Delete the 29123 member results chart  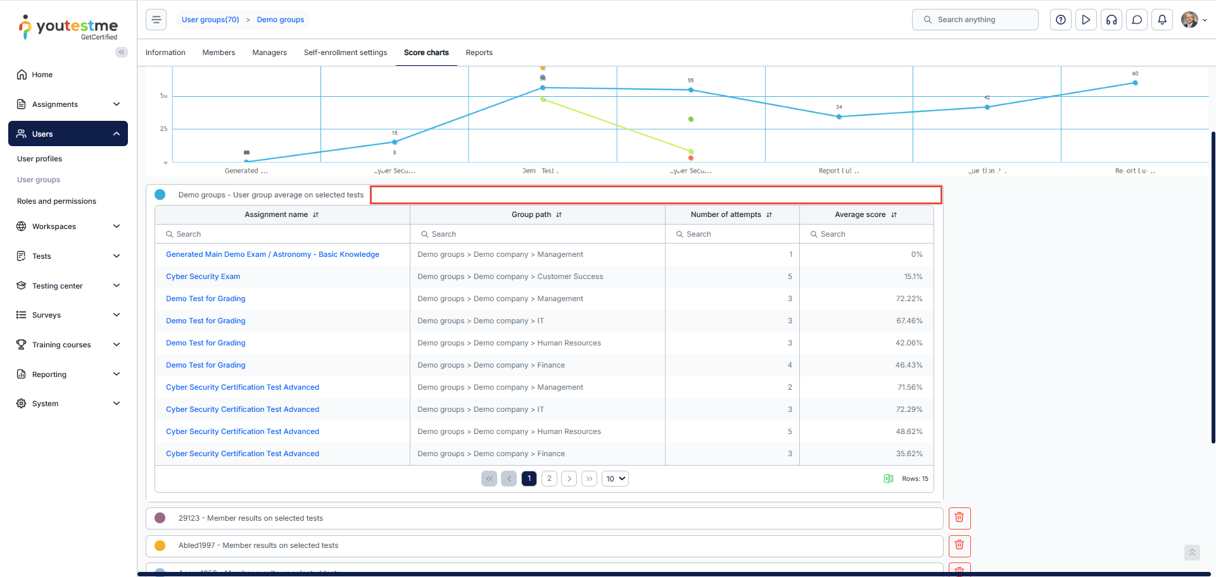tap(959, 518)
